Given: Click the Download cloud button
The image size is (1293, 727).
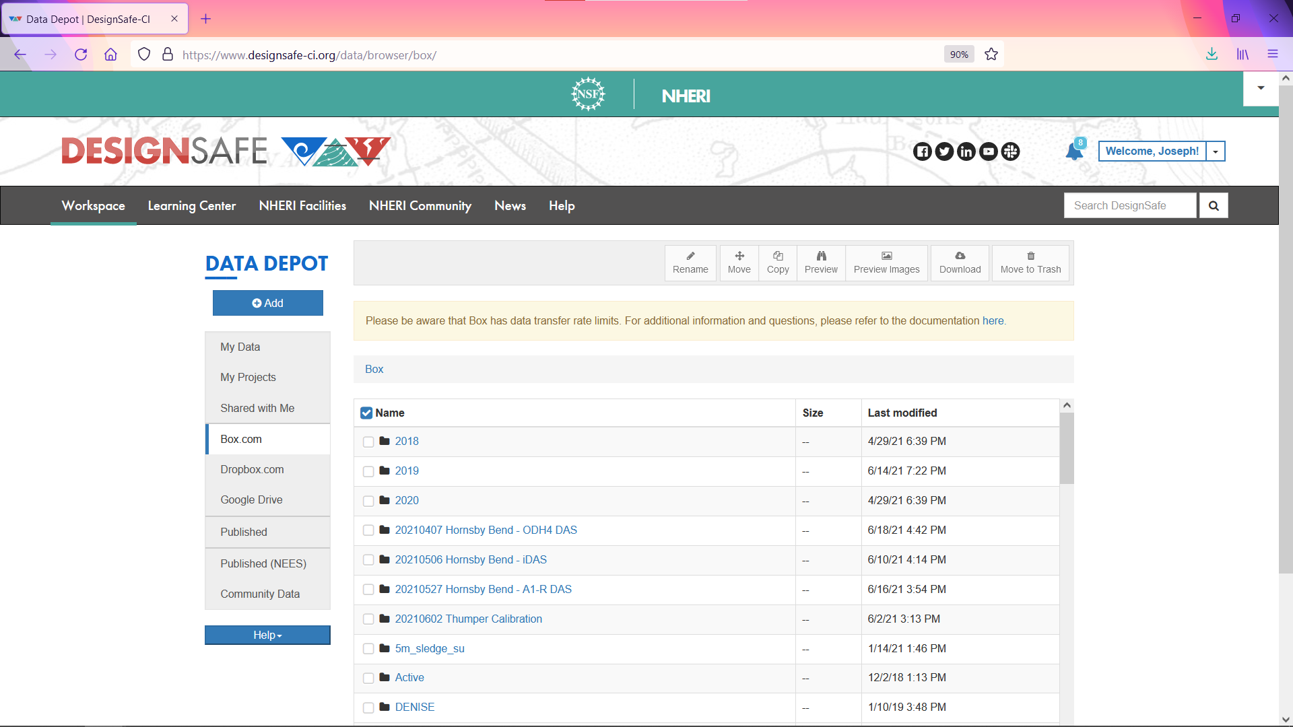Looking at the screenshot, I should [x=960, y=263].
